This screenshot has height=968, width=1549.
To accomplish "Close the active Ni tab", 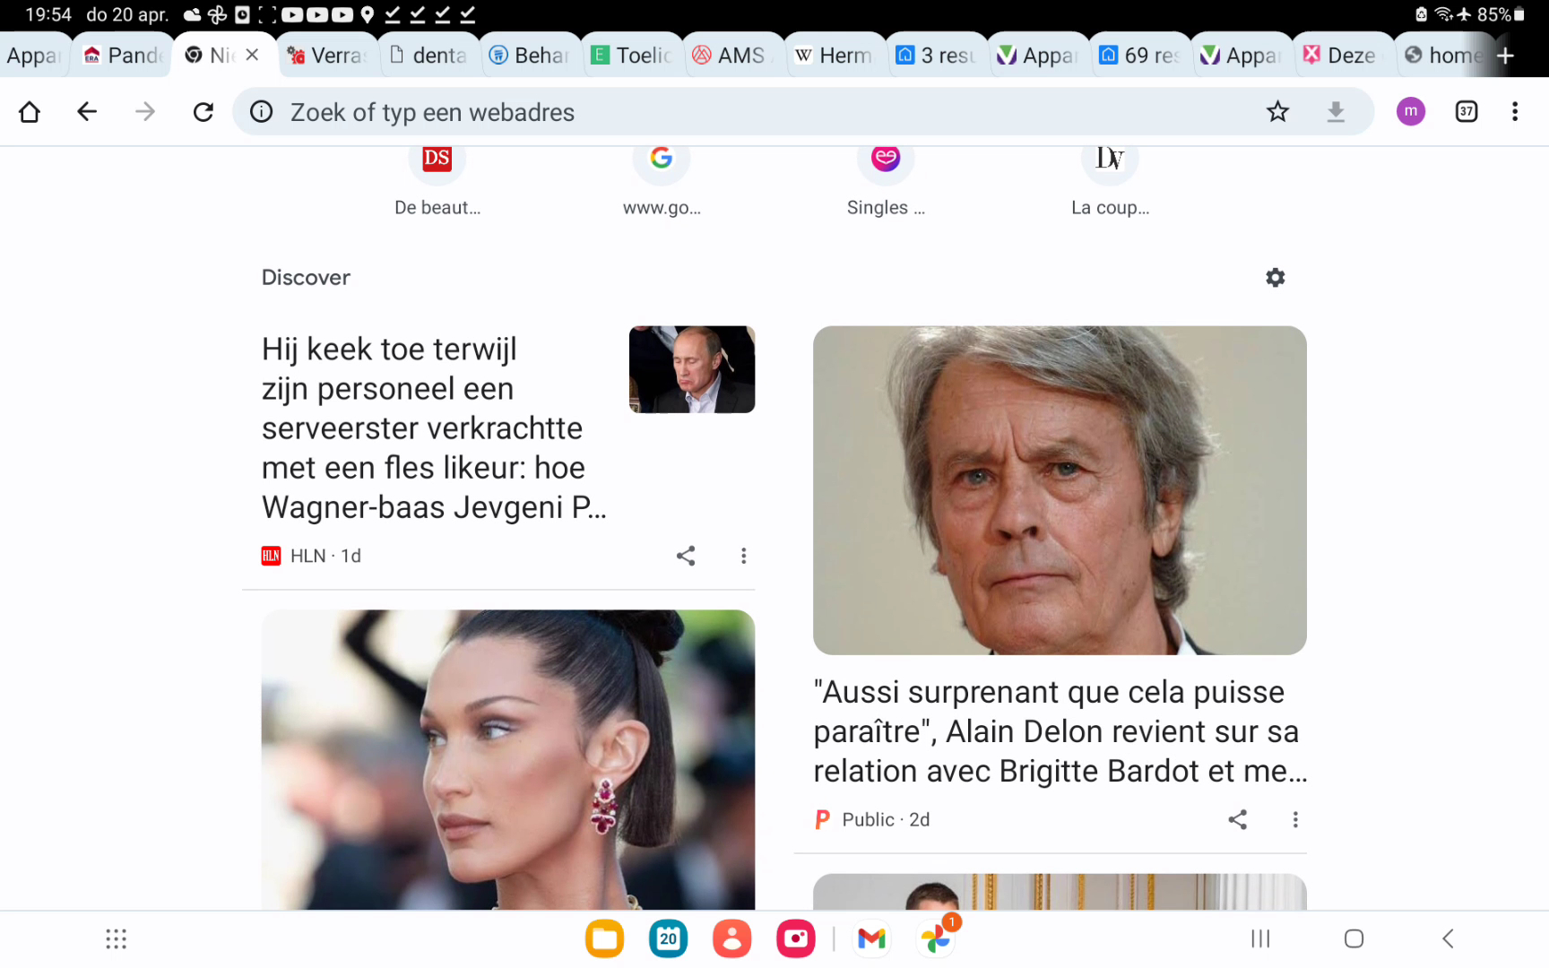I will (252, 56).
